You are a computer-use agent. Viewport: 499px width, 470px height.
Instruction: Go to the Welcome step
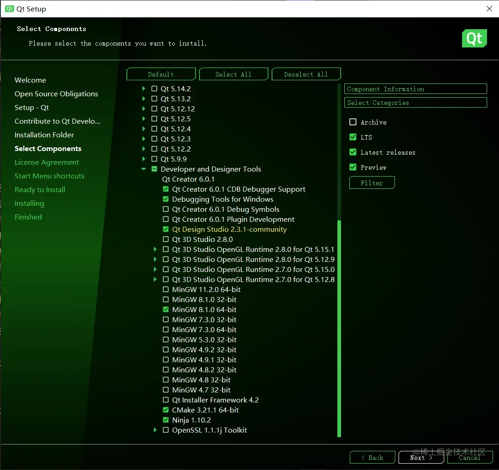coord(30,80)
